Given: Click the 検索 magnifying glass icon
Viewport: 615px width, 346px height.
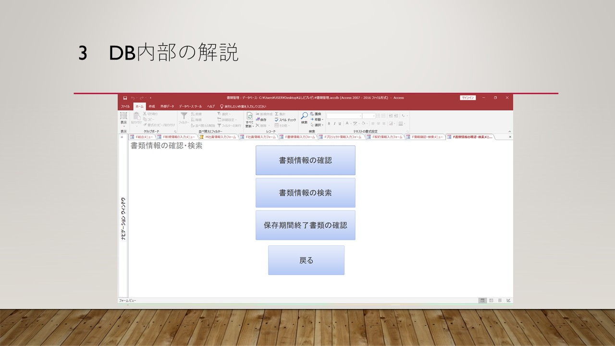Looking at the screenshot, I should pos(304,117).
